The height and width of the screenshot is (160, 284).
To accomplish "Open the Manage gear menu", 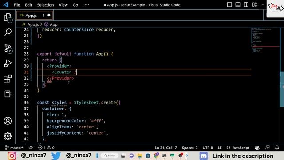I will click(8, 136).
